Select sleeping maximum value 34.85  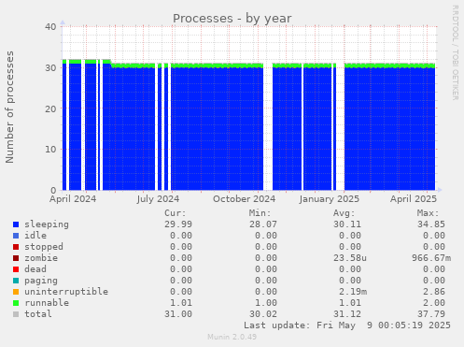[431, 224]
